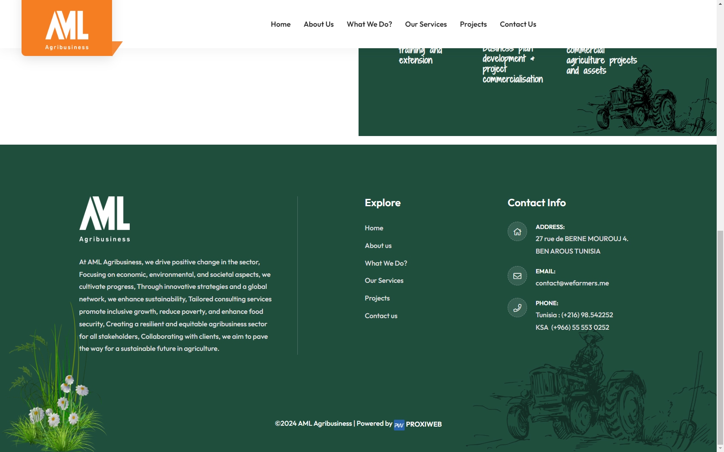Follow the footer What We Do? link
Image resolution: width=724 pixels, height=452 pixels.
coord(386,263)
